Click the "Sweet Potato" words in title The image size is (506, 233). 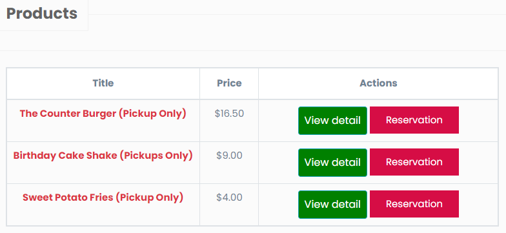[x=53, y=198]
